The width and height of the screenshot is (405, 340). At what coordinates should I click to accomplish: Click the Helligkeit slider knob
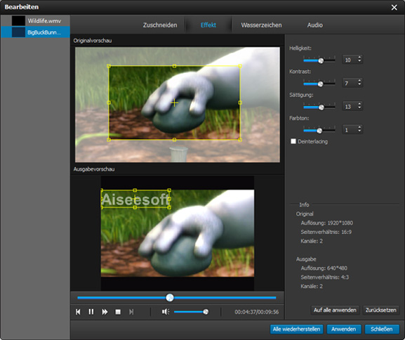click(321, 60)
